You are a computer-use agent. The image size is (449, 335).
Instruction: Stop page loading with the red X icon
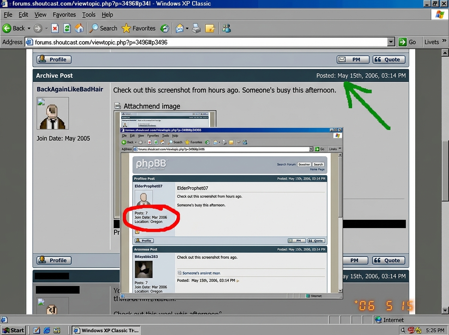[55, 28]
